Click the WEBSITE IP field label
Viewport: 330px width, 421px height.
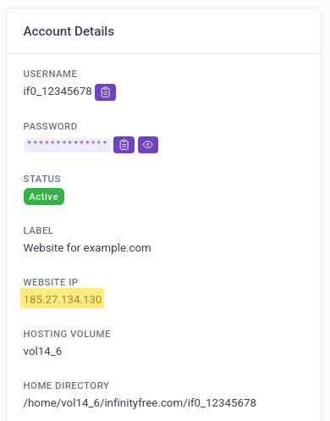51,282
